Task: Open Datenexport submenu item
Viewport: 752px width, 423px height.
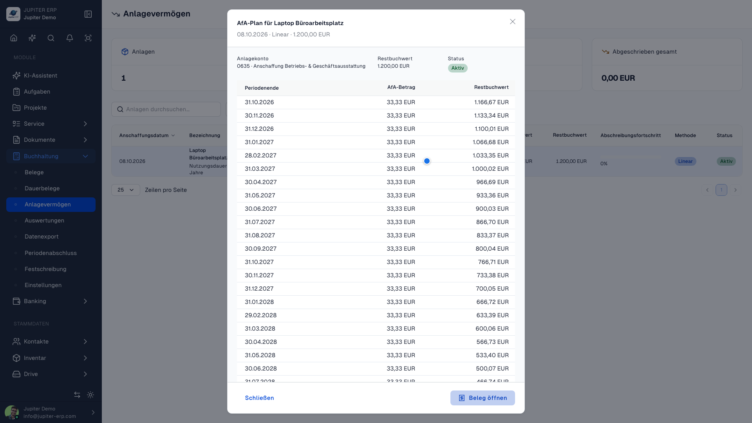Action: (x=51, y=237)
